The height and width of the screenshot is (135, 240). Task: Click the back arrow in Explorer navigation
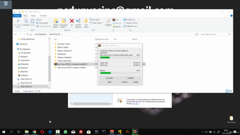tap(15, 34)
